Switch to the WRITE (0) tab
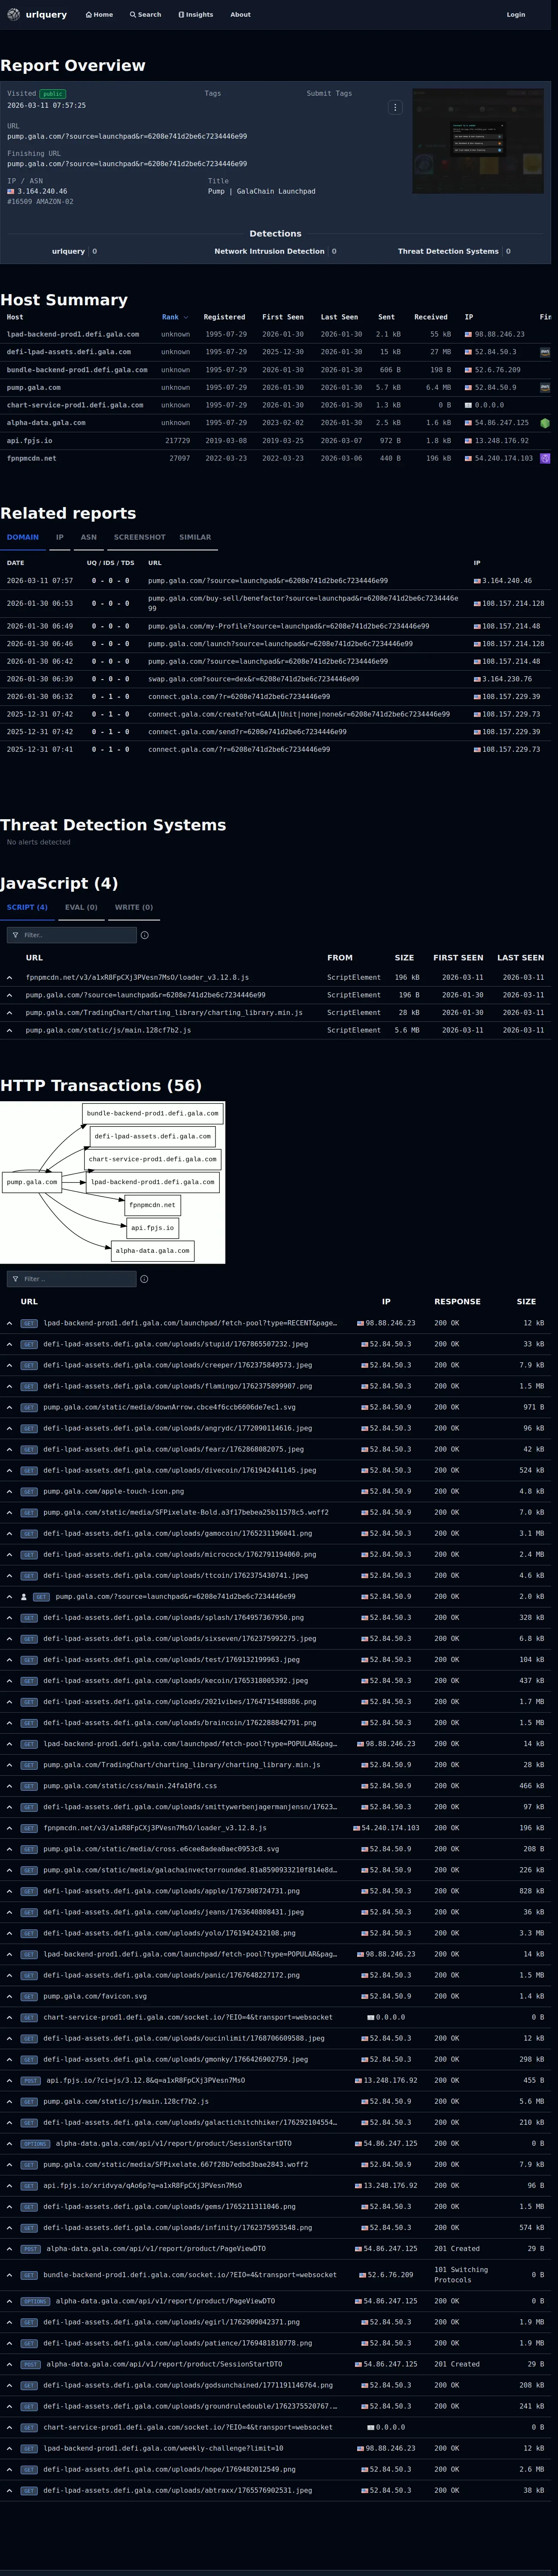 134,907
